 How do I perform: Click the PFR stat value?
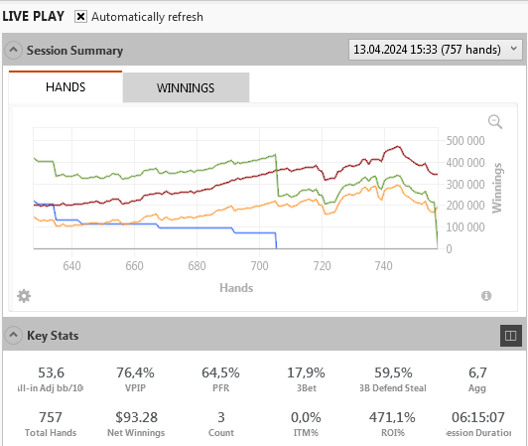coord(220,372)
